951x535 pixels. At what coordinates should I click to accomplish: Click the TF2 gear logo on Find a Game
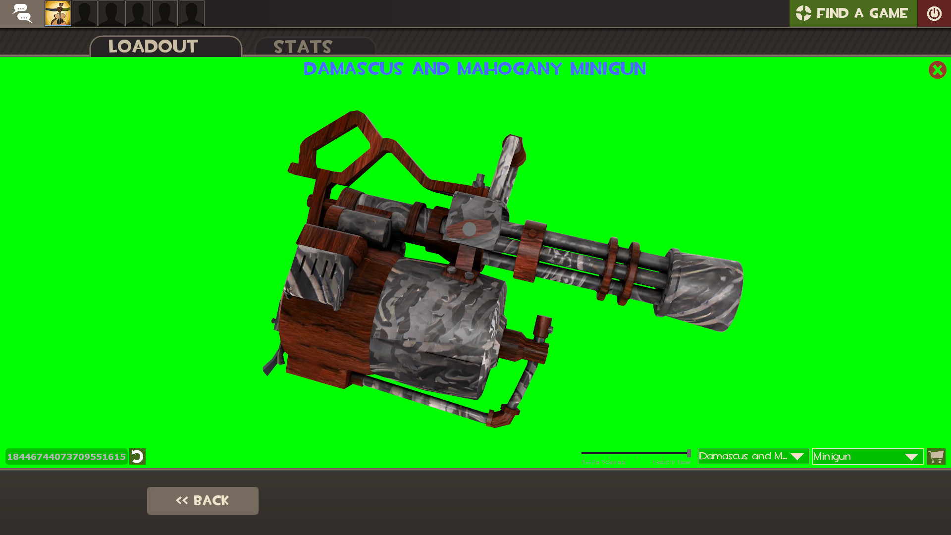(803, 13)
